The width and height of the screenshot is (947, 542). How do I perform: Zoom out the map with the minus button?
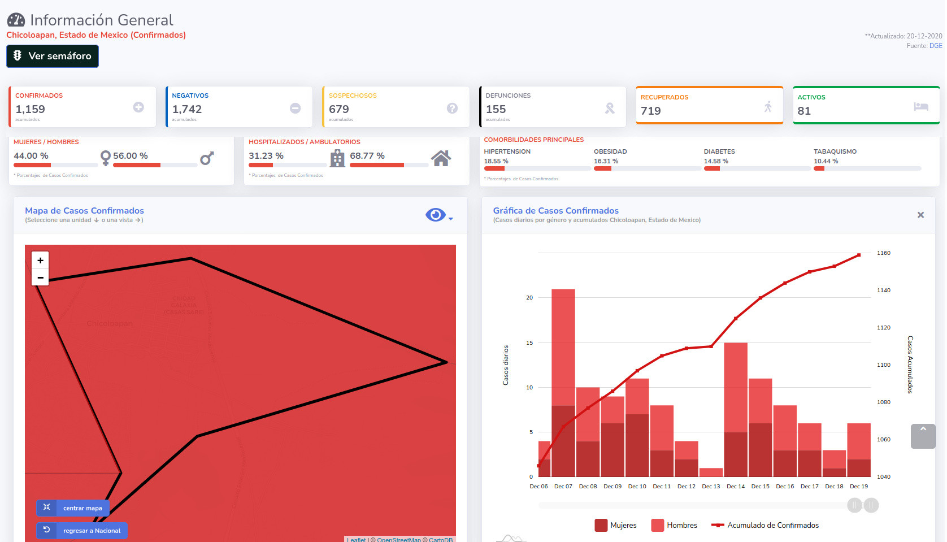point(40,277)
